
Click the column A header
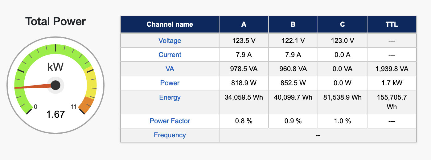click(x=244, y=25)
